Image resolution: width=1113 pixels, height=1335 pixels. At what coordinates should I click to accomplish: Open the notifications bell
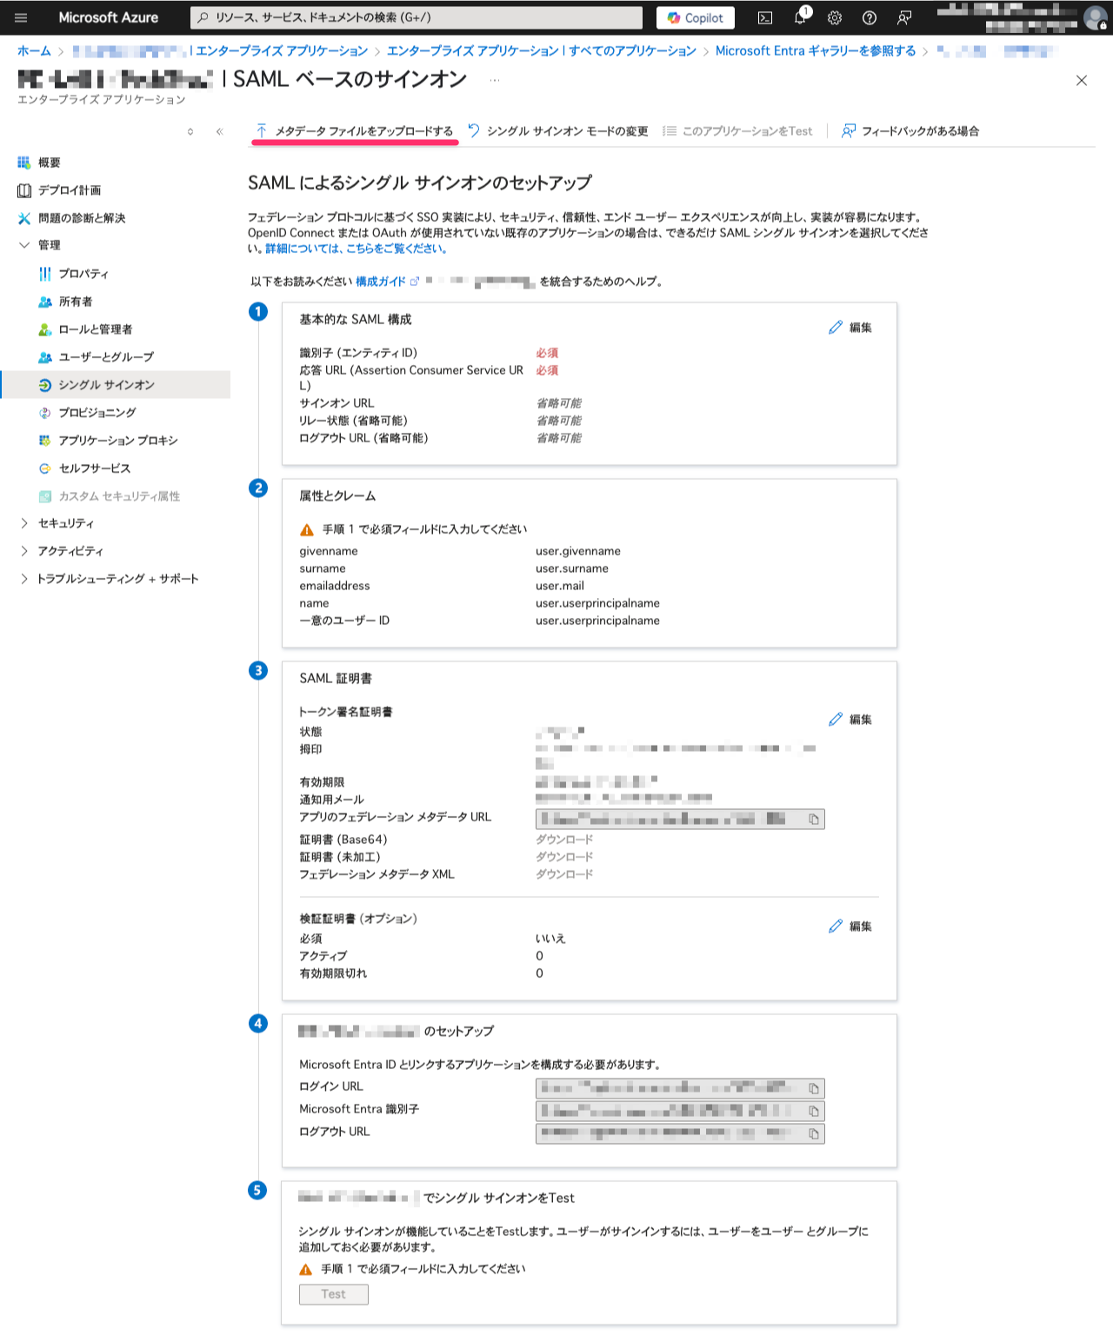tap(800, 17)
